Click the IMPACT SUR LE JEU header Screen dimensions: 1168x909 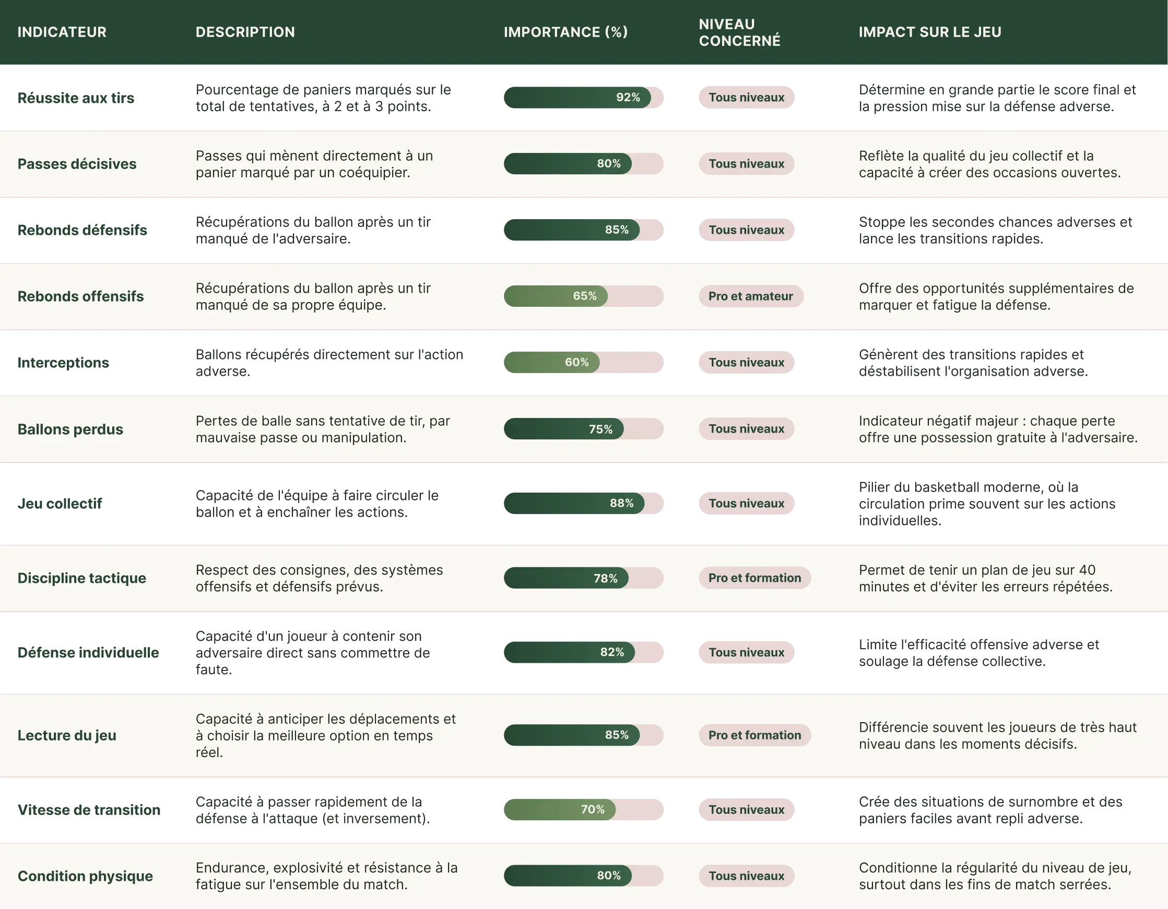coord(930,32)
